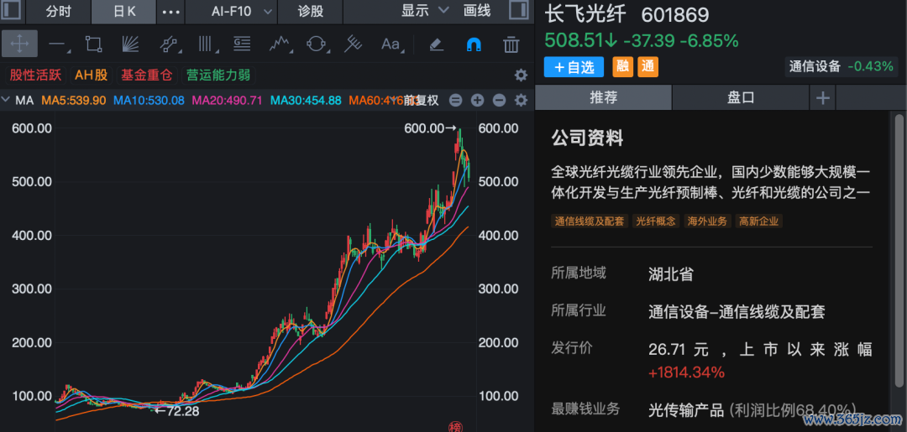This screenshot has height=432, width=907.
Task: Toggle the blue magnet snap tool
Action: [x=474, y=44]
